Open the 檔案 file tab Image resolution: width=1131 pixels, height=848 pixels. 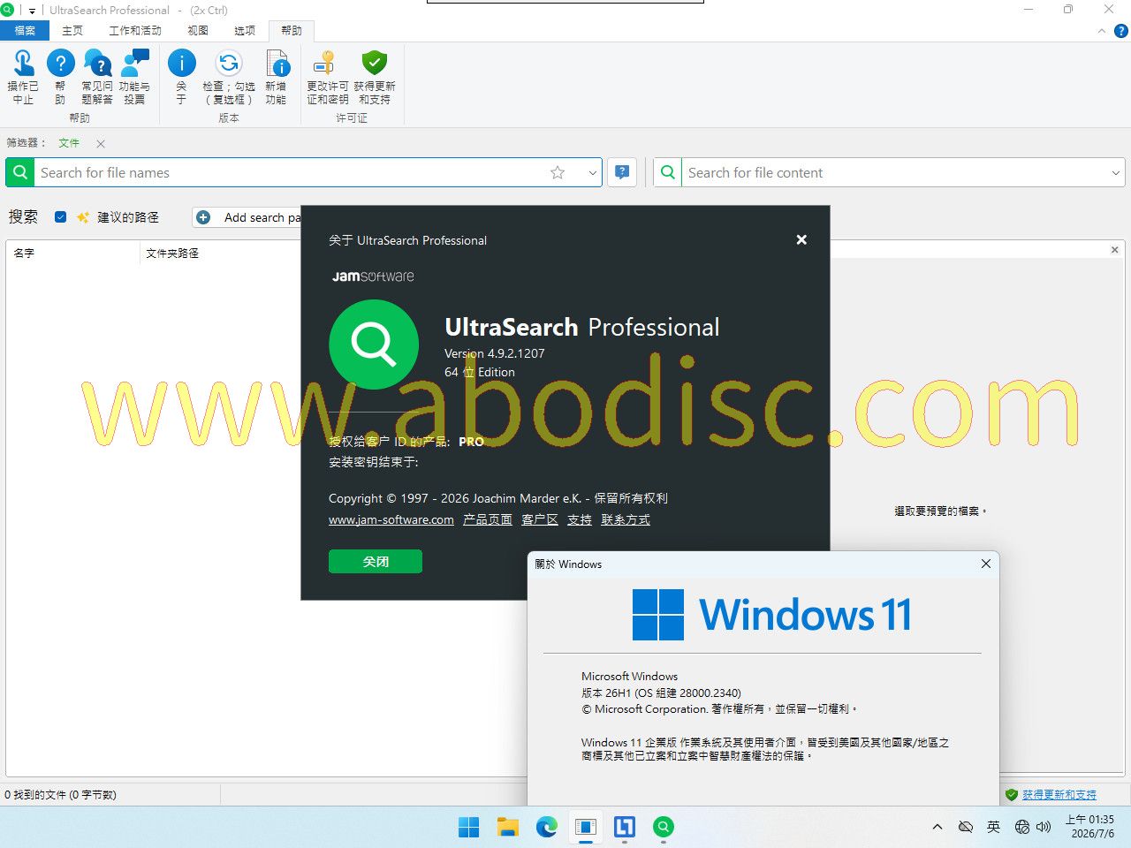click(x=25, y=31)
